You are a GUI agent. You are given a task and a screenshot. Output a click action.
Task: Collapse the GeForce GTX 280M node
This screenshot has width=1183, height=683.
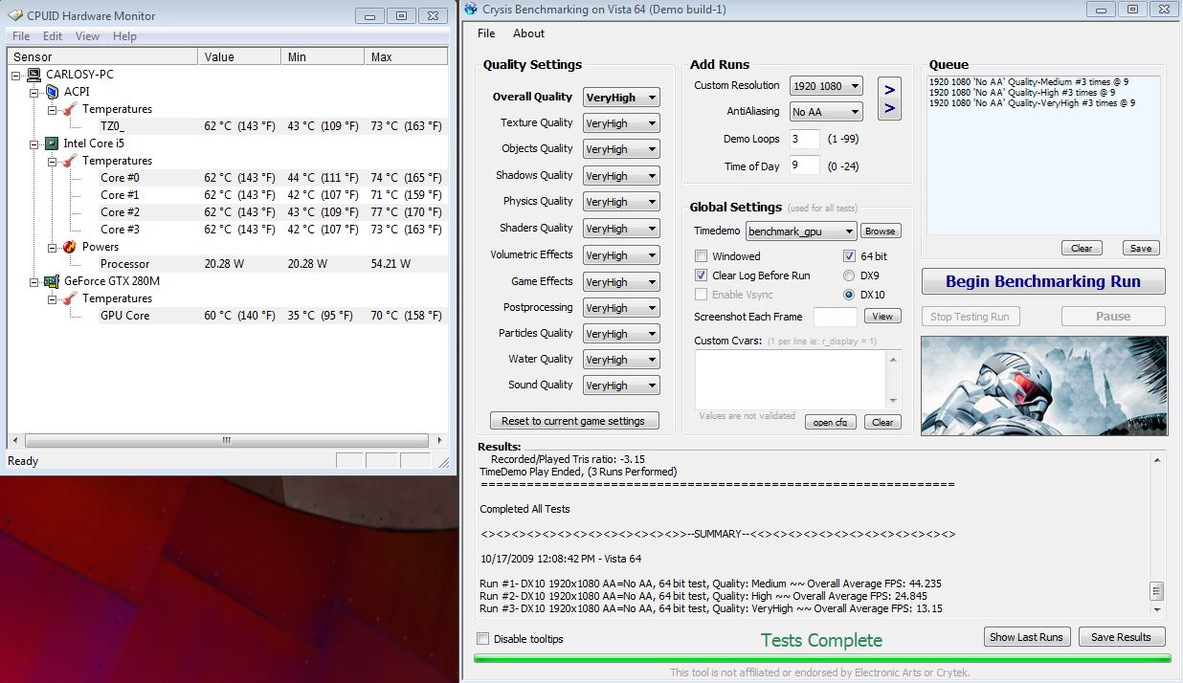(33, 281)
